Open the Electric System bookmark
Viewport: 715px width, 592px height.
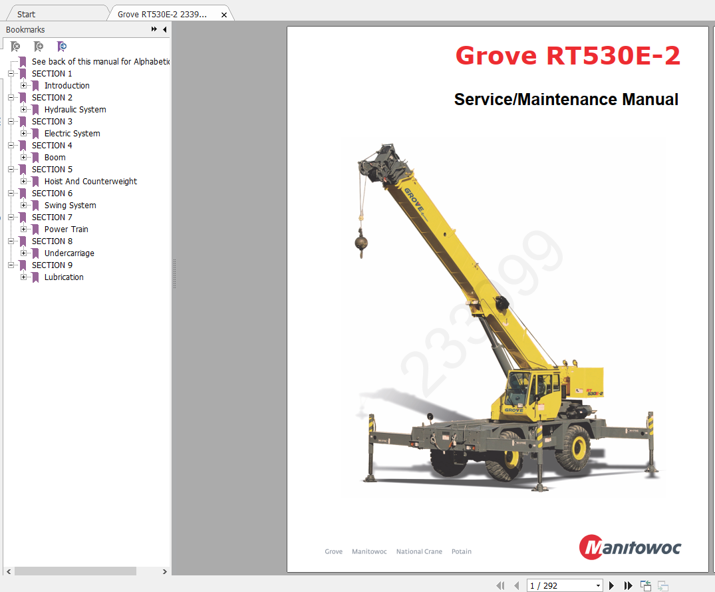pos(72,134)
